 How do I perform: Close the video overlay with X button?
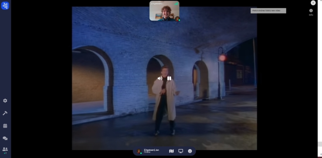tap(313, 3)
